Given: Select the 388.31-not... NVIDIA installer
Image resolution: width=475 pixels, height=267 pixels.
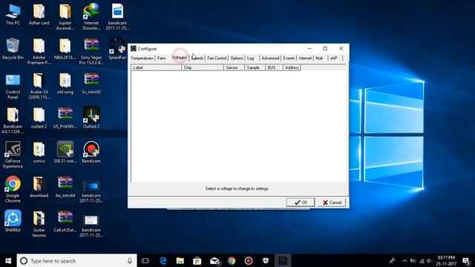Looking at the screenshot, I should pos(65,152).
